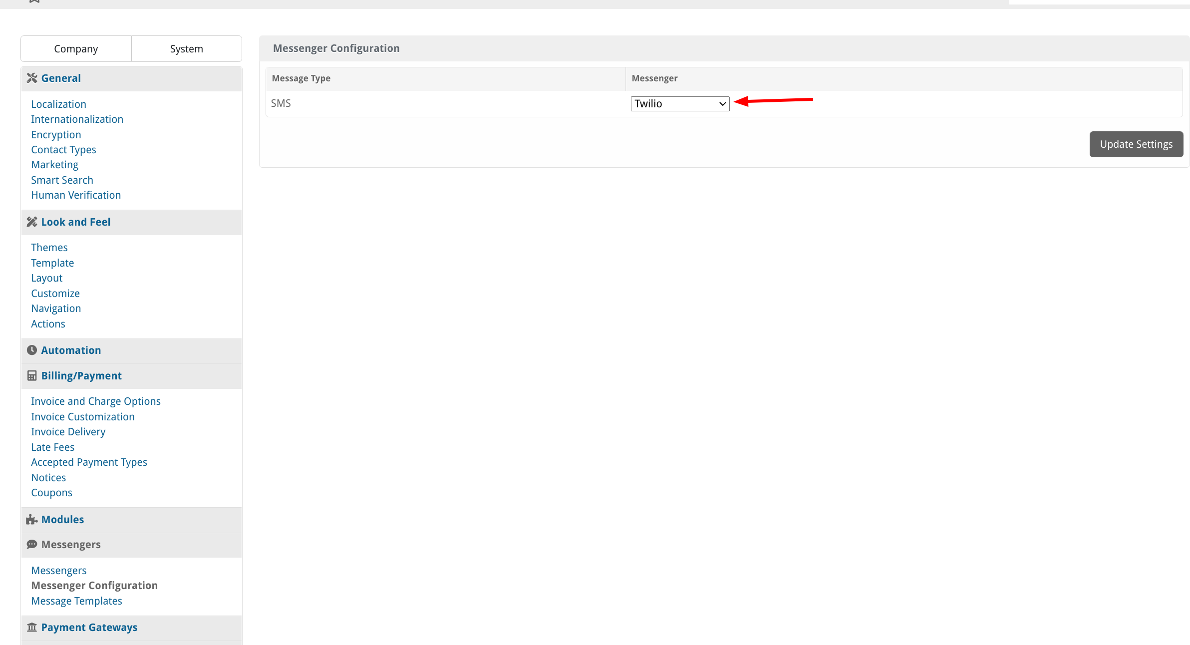Switch to the Company tab

click(x=76, y=48)
